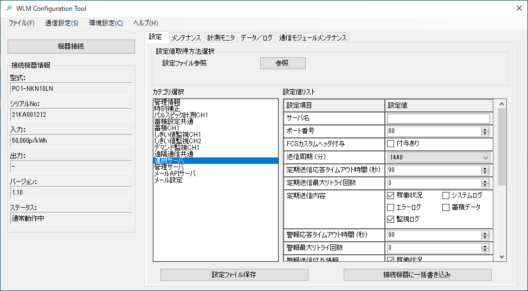Decrease 警報応答タイムアウト時間 with the down arrow

(x=485, y=237)
